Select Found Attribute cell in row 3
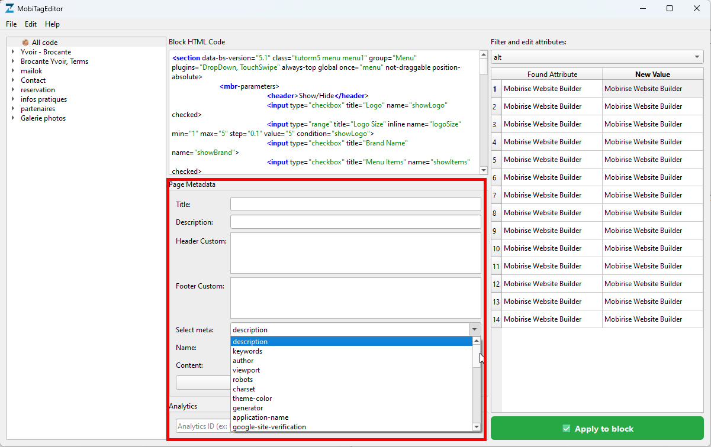This screenshot has height=447, width=711. click(552, 124)
